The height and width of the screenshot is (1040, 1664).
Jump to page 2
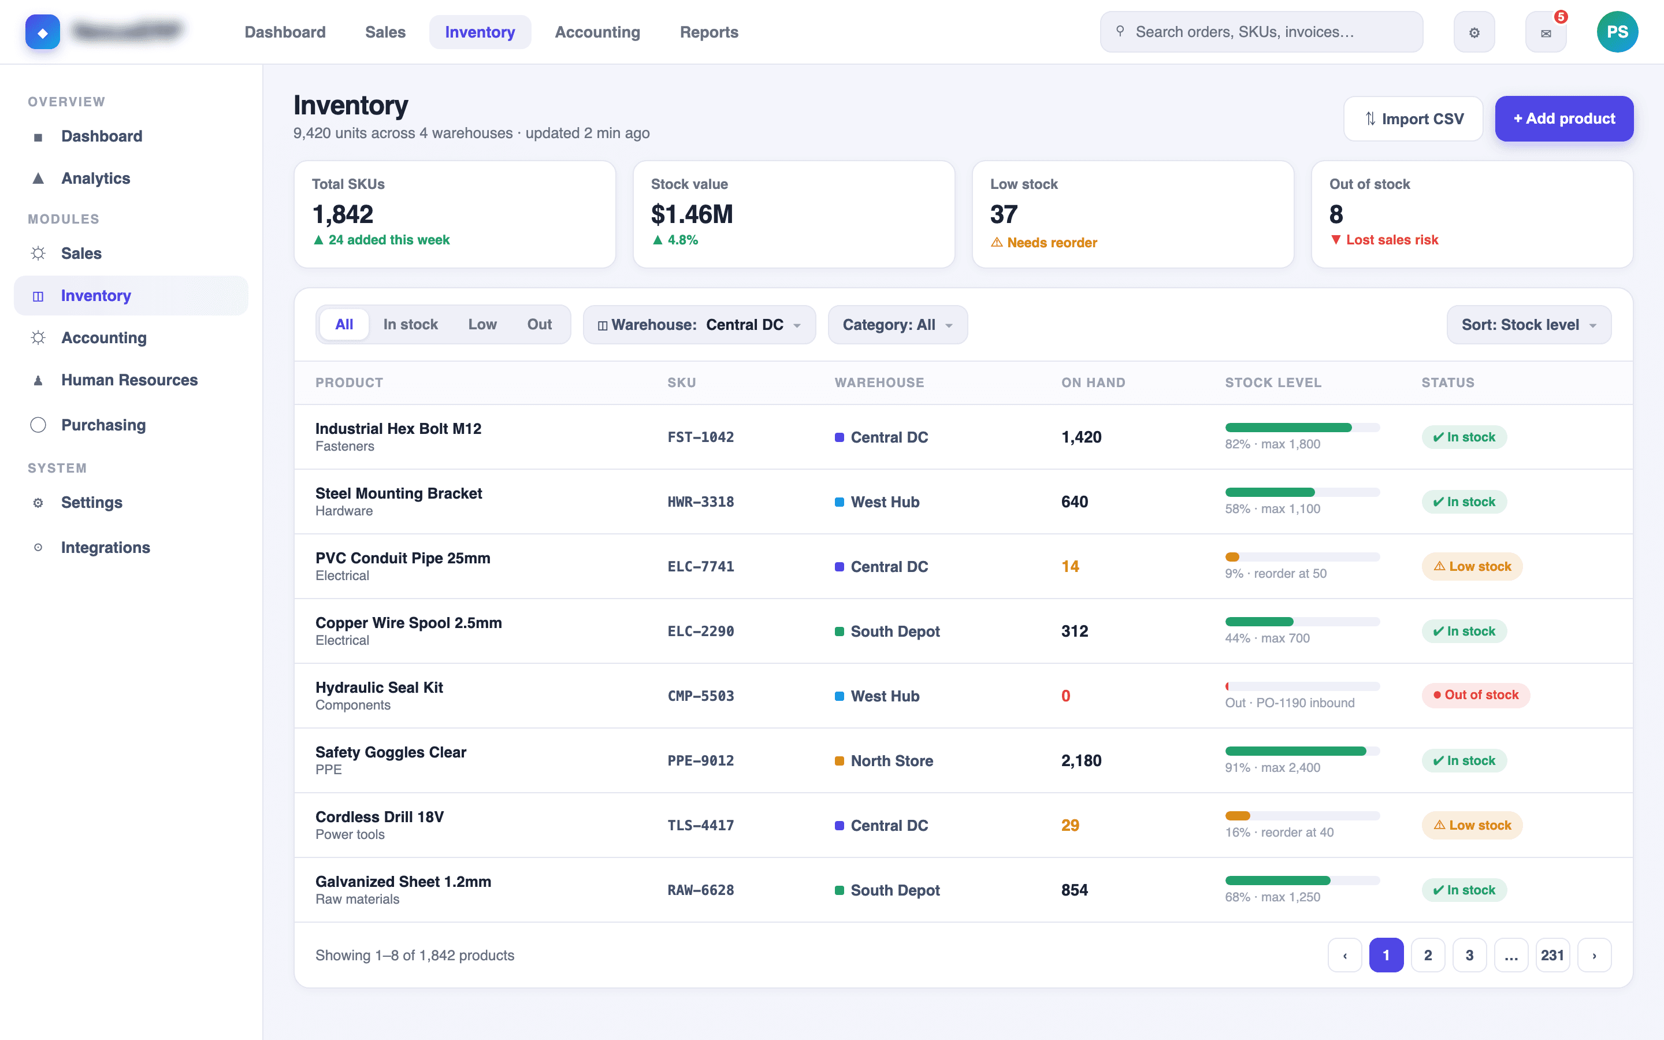[x=1428, y=956]
